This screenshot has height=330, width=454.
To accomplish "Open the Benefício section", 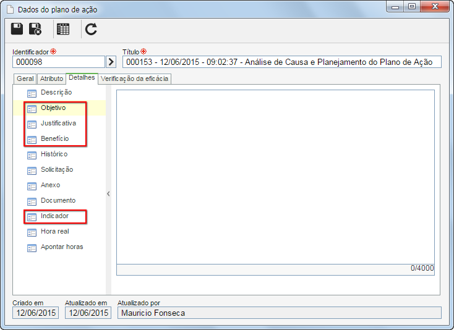I will click(x=54, y=138).
